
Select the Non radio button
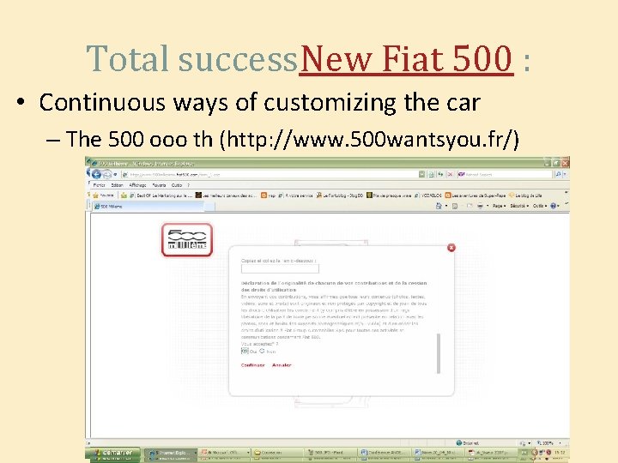262,351
